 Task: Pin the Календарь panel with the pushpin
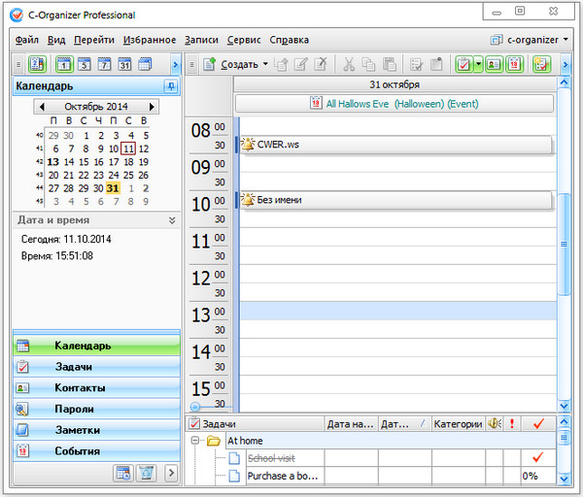[171, 86]
